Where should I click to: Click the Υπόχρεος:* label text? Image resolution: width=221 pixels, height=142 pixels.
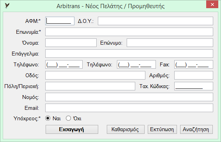[x=27, y=119]
